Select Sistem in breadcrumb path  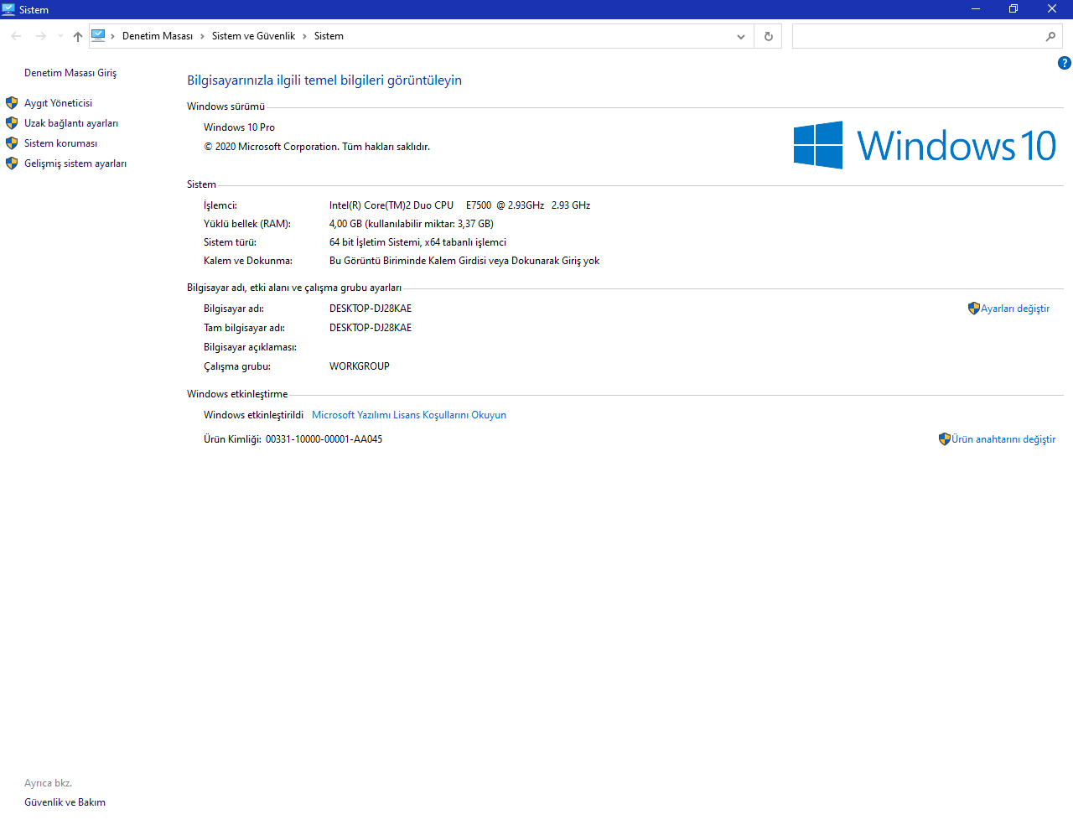tap(329, 36)
